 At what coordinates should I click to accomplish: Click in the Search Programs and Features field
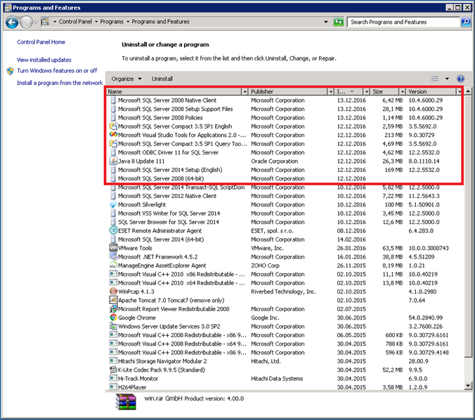(x=403, y=22)
